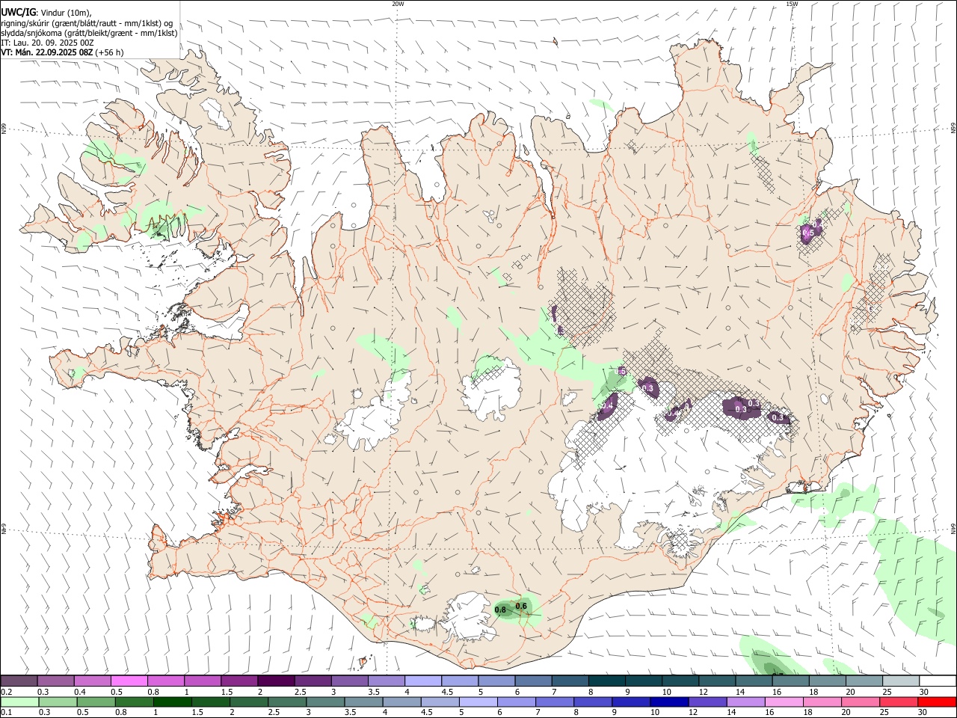Viewport: 957px width, 718px height.
Task: Select the 12 swatch in the snow scale
Action: point(717,681)
